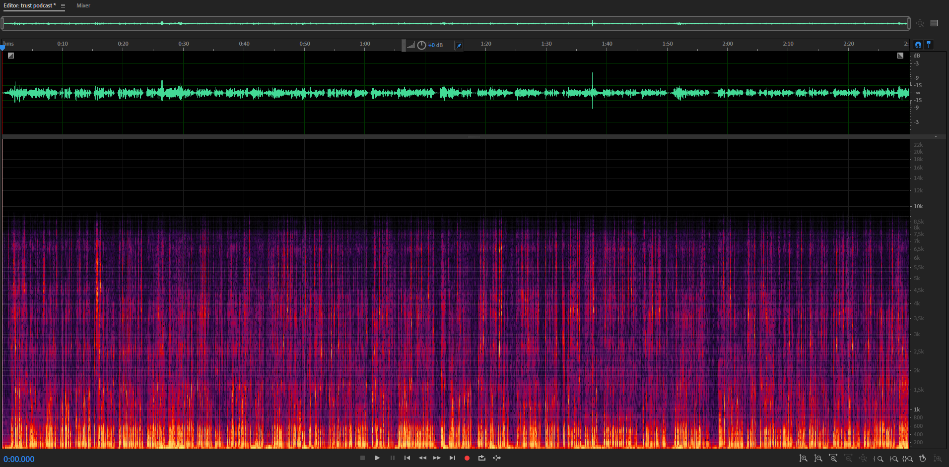Click the Zoom In (Time) icon
This screenshot has height=467, width=949.
click(x=833, y=459)
